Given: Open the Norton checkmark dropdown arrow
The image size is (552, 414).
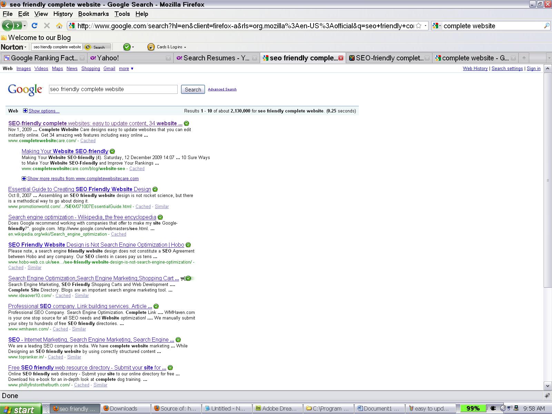Looking at the screenshot, I should coord(133,47).
